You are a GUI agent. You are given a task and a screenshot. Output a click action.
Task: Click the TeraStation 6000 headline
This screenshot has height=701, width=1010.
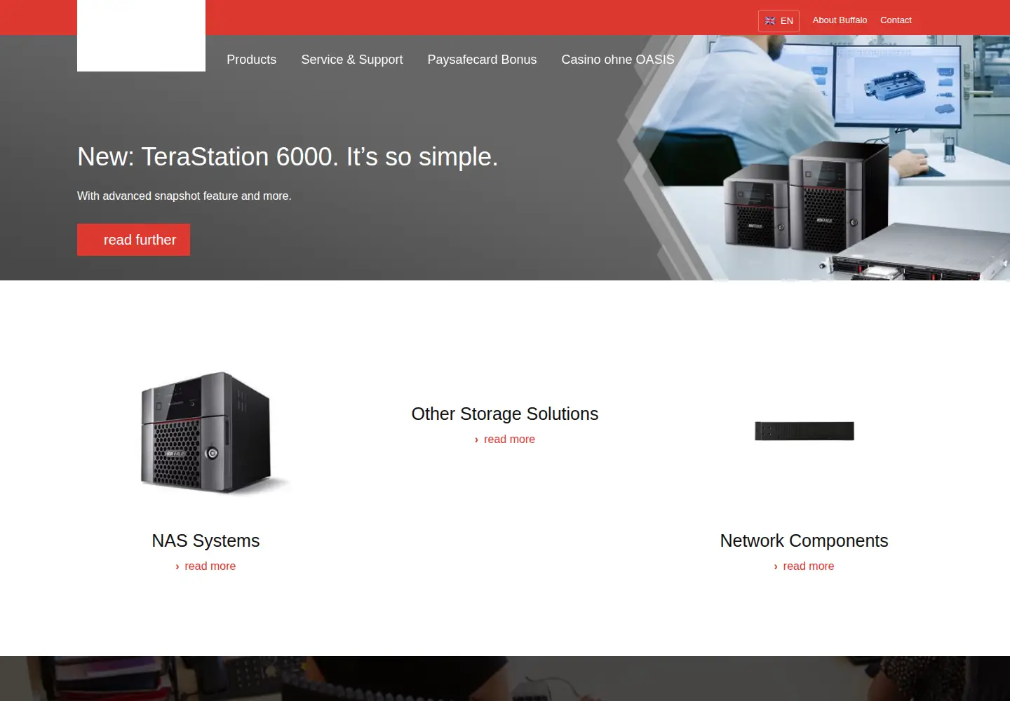(288, 157)
